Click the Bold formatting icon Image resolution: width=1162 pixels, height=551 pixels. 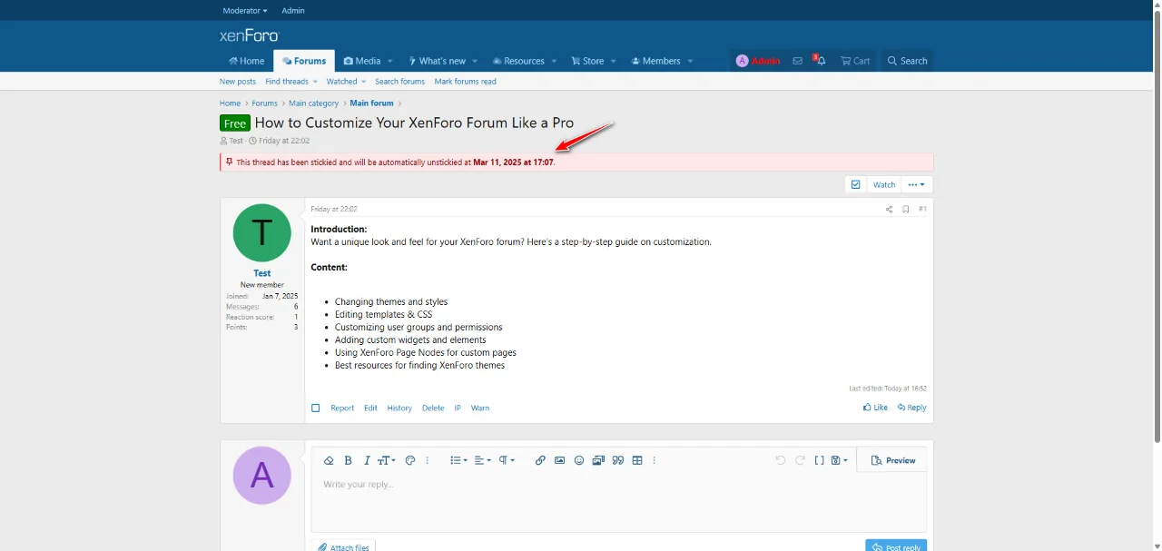click(x=348, y=460)
